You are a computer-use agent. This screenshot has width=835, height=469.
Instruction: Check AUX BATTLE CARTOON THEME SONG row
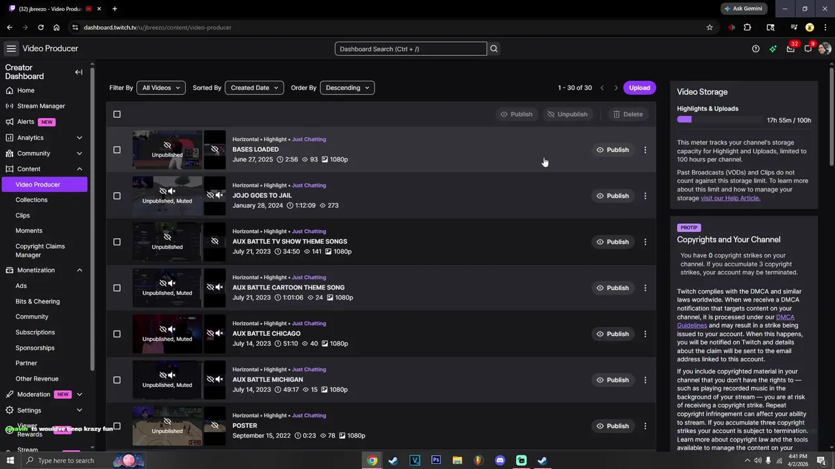(x=117, y=288)
